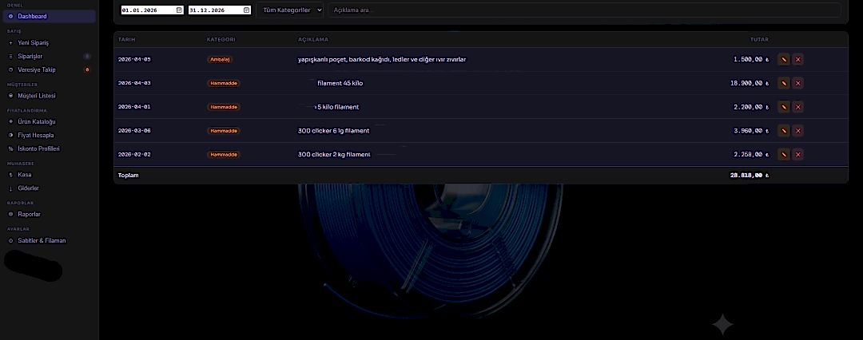Click the total amount 28.818,00 ₺
This screenshot has width=863, height=340.
click(x=749, y=176)
